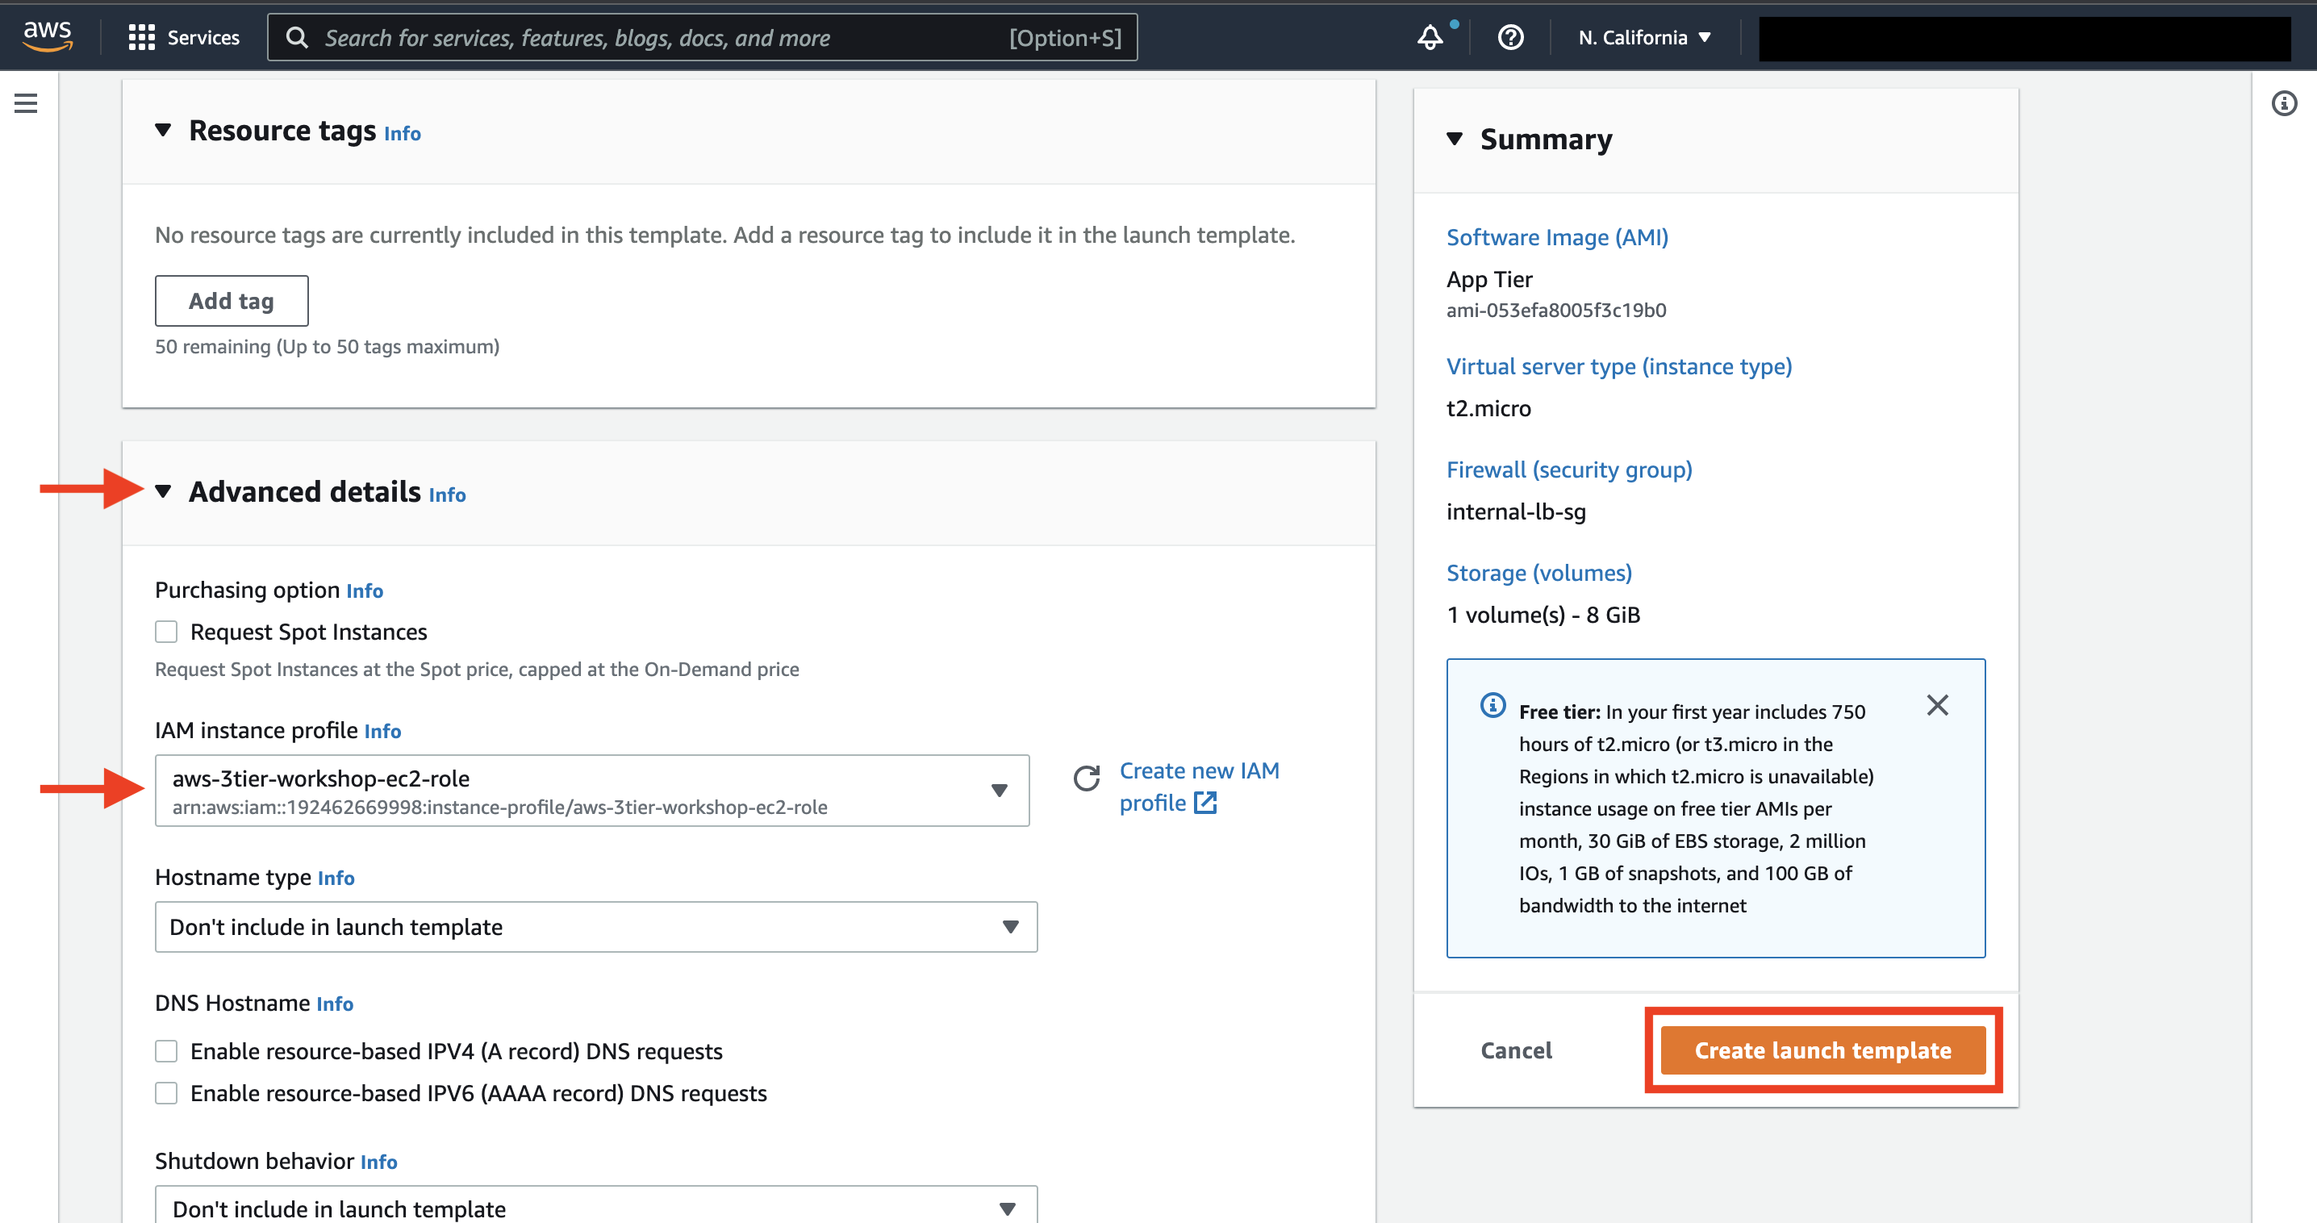Open the N. California region selector
Image resolution: width=2317 pixels, height=1223 pixels.
1644,38
